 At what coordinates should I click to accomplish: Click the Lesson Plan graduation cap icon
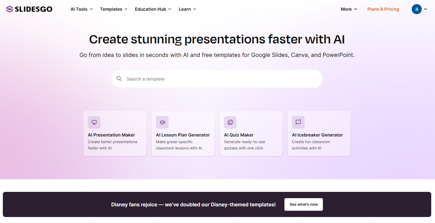tap(162, 122)
